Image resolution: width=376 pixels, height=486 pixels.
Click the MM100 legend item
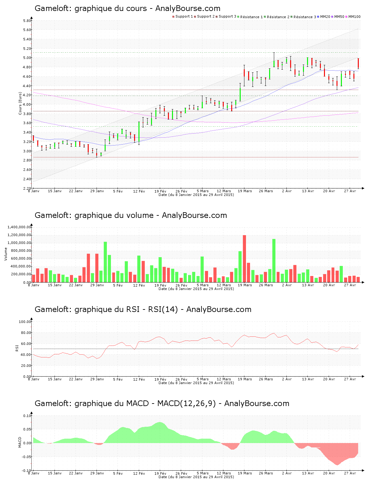pyautogui.click(x=354, y=17)
